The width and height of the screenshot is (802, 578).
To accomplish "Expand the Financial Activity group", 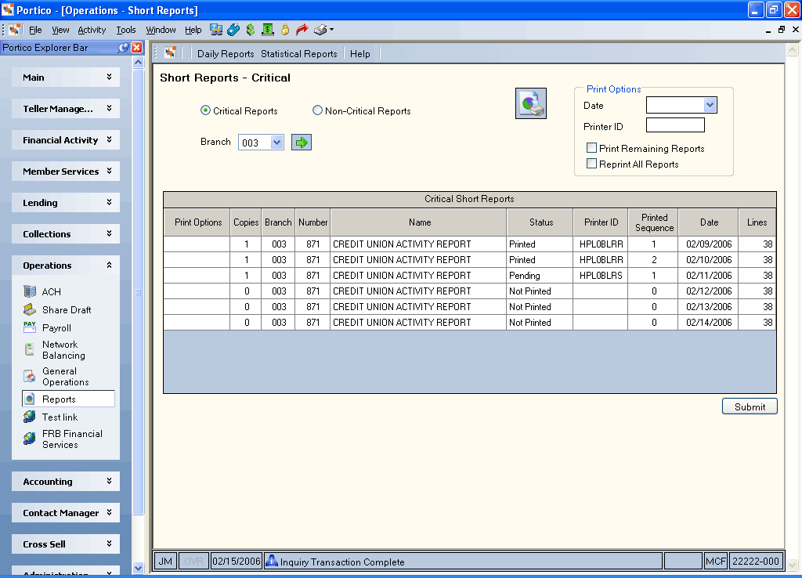I will 66,139.
